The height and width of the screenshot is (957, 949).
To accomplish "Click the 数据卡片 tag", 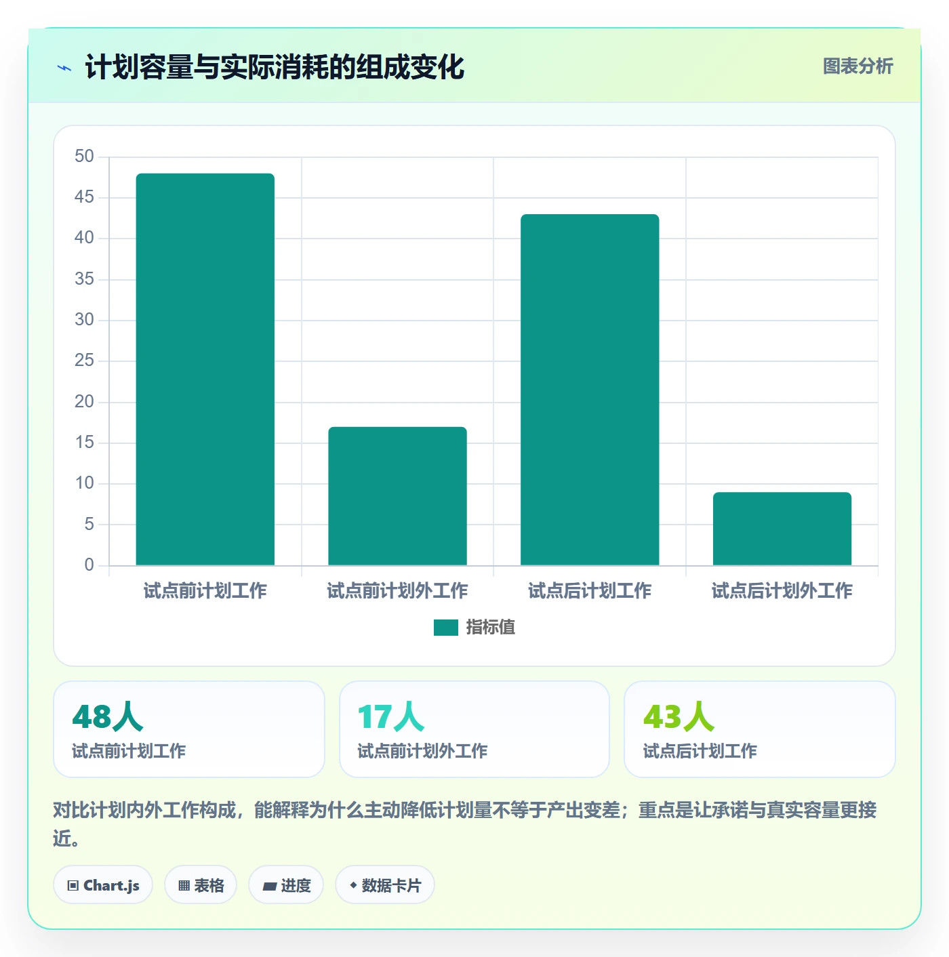I will [385, 885].
